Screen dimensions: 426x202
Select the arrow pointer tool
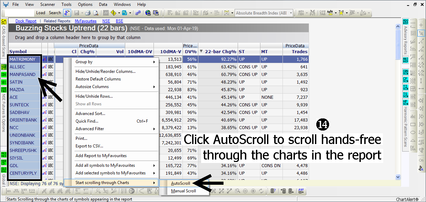coord(421,33)
